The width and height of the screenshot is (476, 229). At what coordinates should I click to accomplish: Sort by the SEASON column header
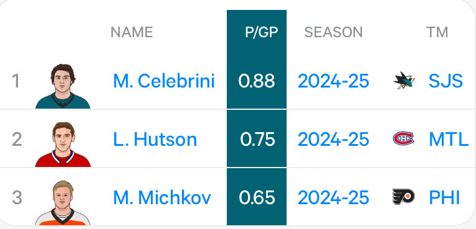(x=333, y=32)
